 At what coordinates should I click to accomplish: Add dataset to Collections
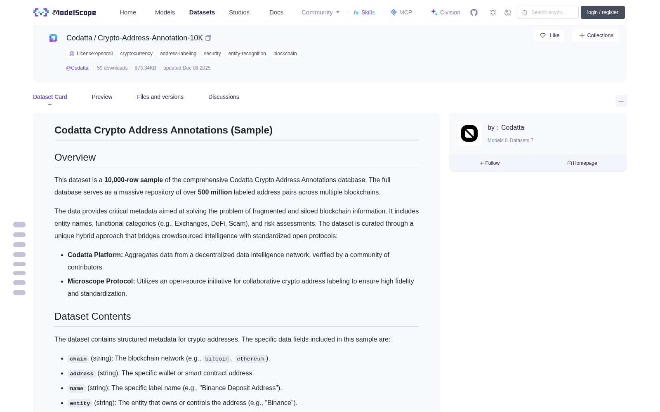click(596, 35)
